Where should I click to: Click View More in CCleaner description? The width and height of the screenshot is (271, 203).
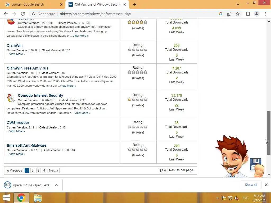tap(80, 36)
